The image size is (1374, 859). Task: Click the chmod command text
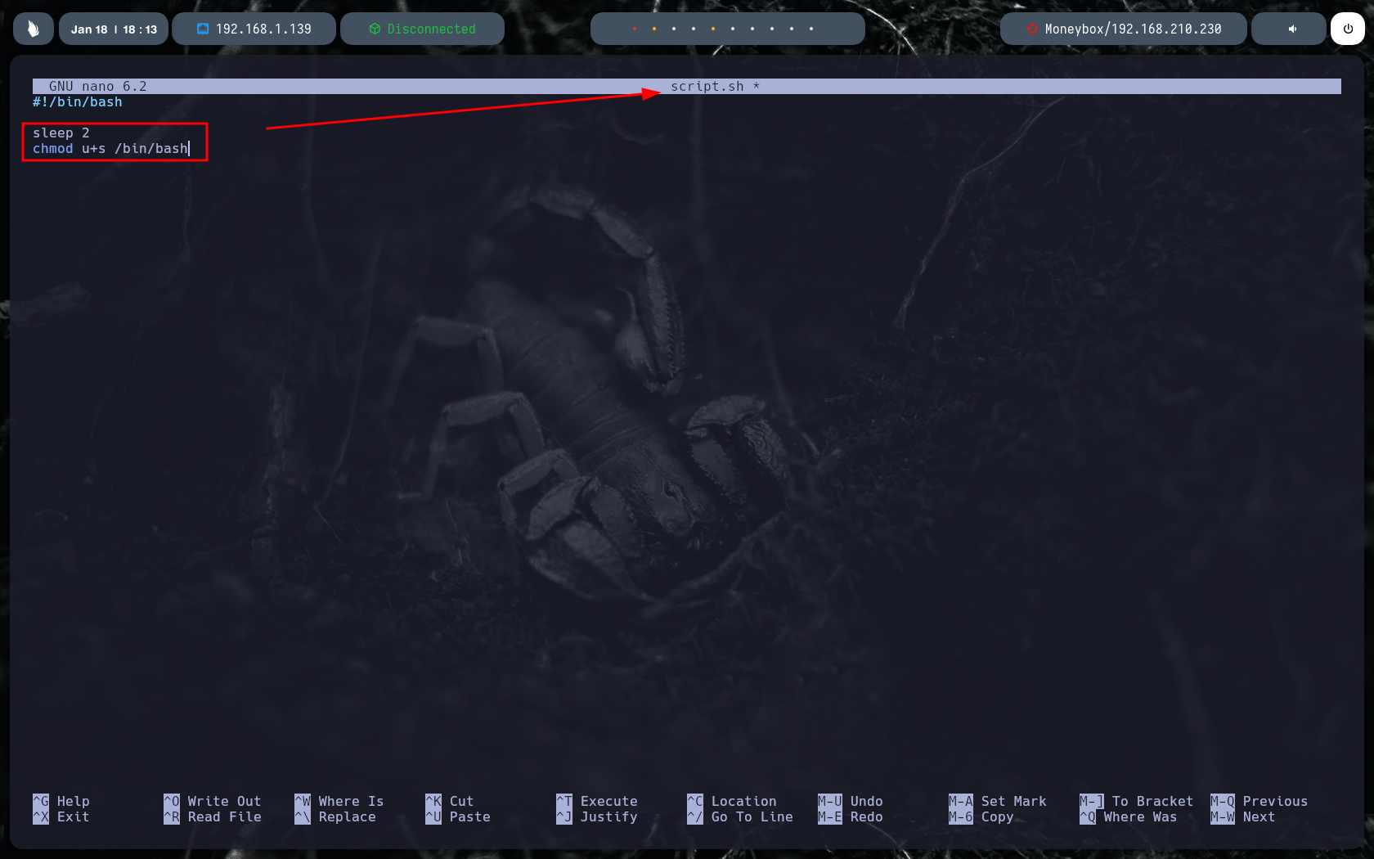tap(53, 148)
